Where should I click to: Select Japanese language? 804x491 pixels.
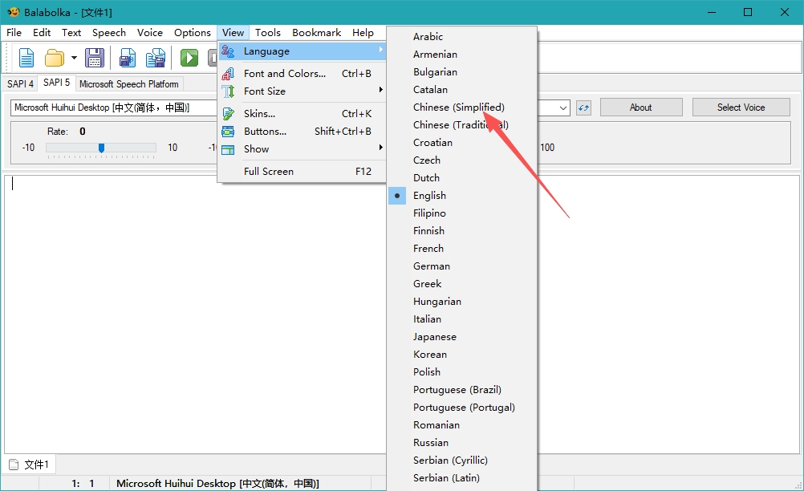pos(462,337)
